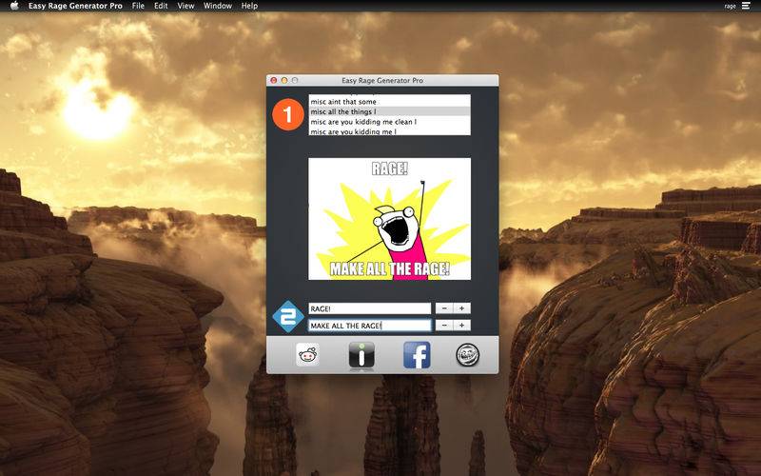Click the 'rage' user name in menu bar
Screen dimensions: 761x476
[730, 7]
